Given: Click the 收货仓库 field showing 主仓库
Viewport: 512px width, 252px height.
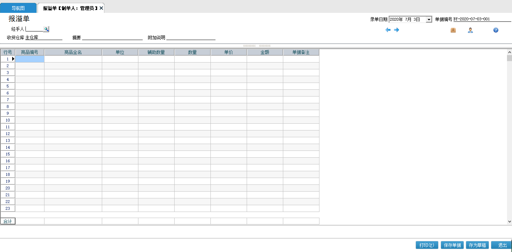Looking at the screenshot, I should coord(44,38).
